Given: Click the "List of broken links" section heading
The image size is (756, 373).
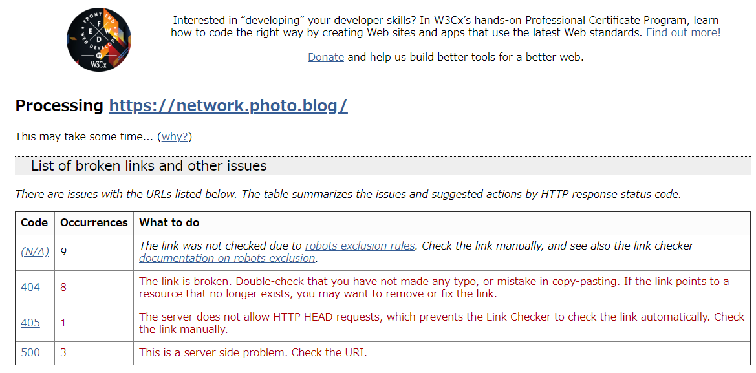Looking at the screenshot, I should (x=149, y=166).
